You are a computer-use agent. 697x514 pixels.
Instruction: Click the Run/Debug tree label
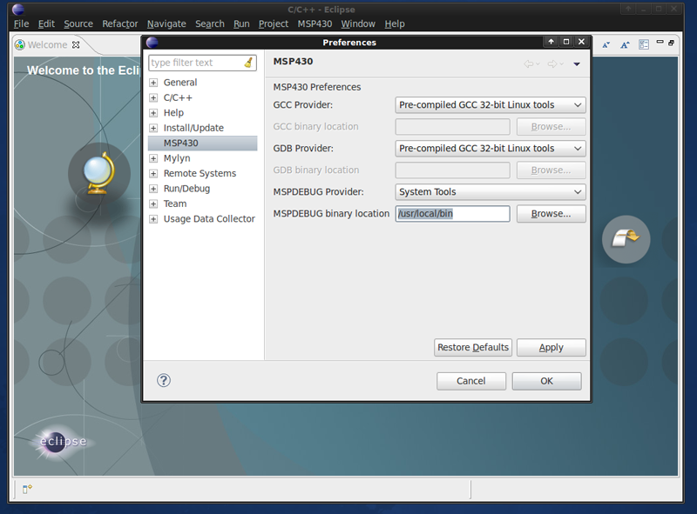click(186, 189)
